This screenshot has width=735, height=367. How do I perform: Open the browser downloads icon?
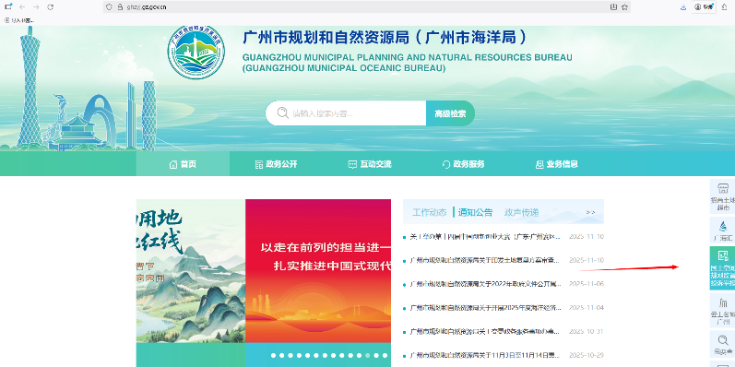683,7
